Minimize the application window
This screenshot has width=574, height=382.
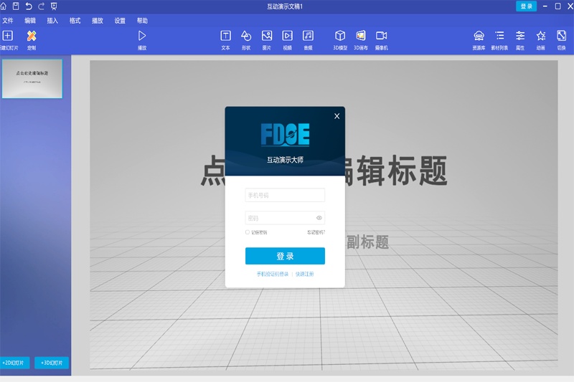pos(545,6)
